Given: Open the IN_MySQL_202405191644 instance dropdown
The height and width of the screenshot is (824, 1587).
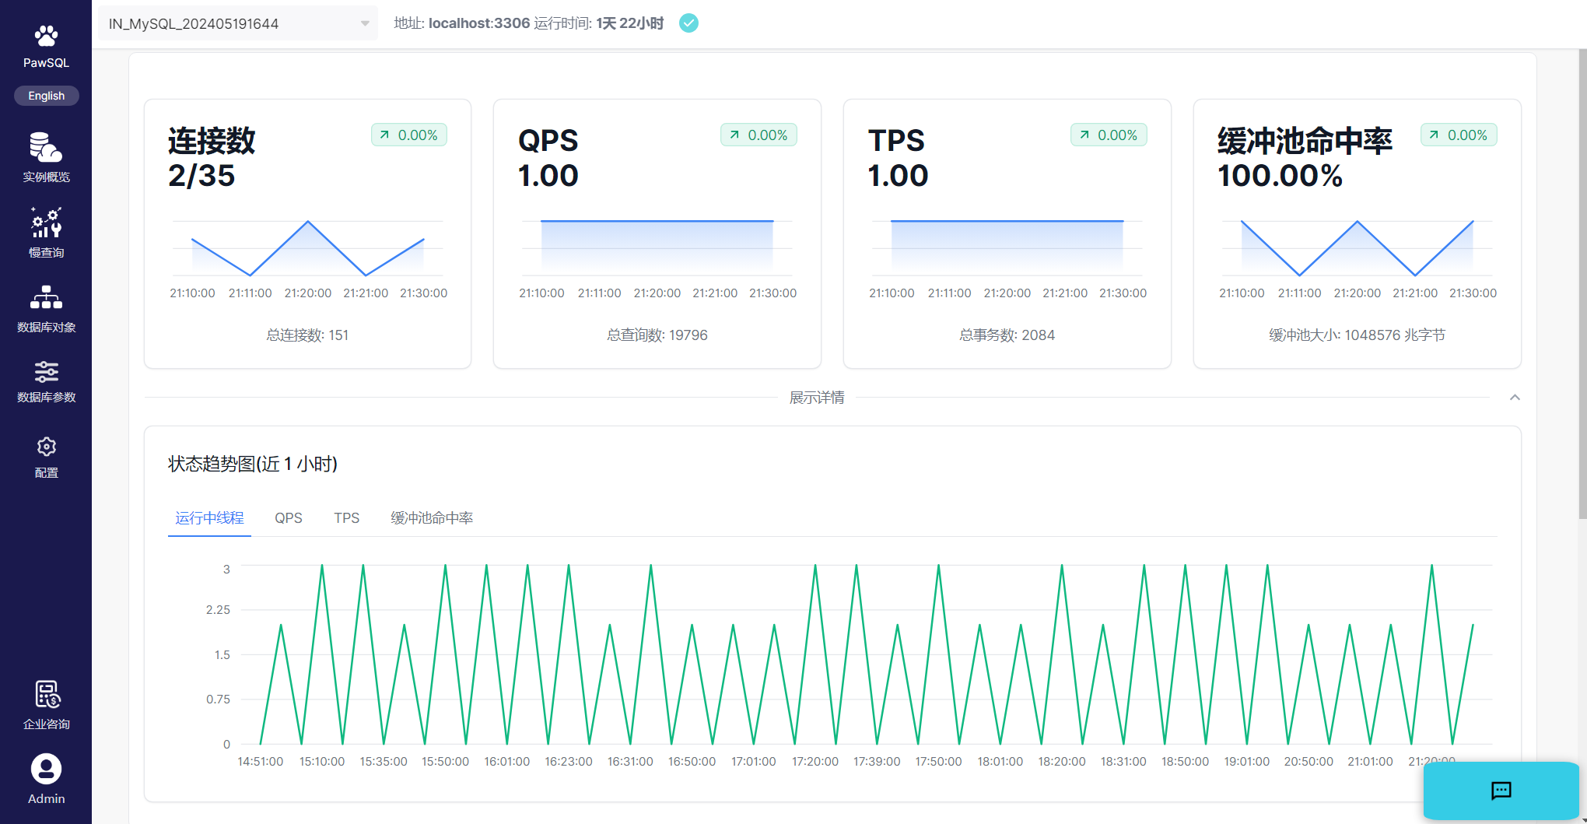Looking at the screenshot, I should (237, 23).
